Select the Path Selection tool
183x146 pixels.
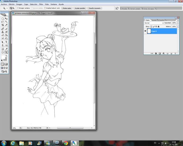tap(3, 42)
